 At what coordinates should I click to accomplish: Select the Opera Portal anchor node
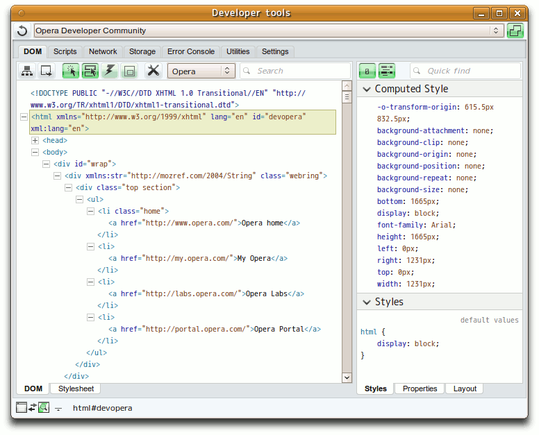tap(215, 330)
